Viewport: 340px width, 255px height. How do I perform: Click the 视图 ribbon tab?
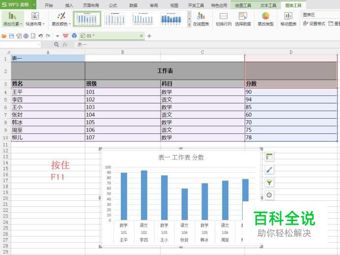click(x=174, y=5)
